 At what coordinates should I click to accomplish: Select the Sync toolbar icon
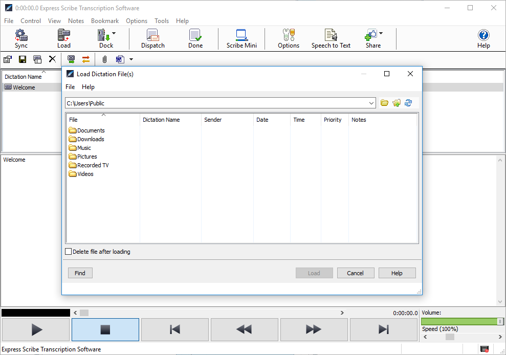point(21,37)
